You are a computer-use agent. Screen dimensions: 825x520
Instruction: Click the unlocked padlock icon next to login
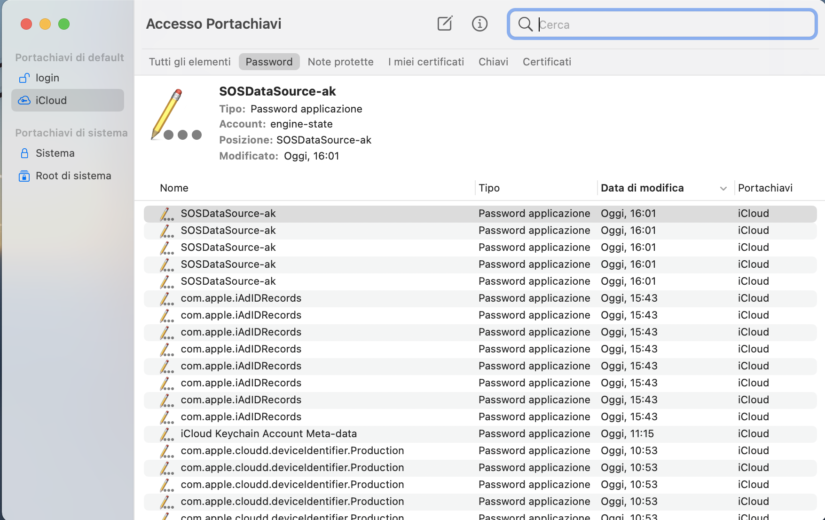24,78
